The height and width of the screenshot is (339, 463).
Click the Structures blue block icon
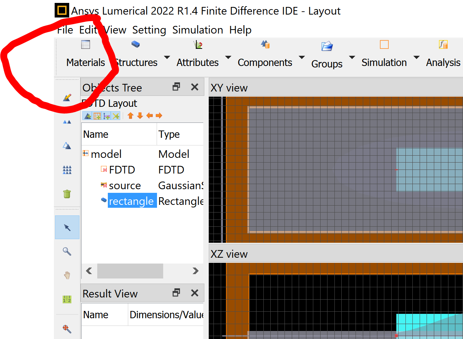tap(136, 44)
